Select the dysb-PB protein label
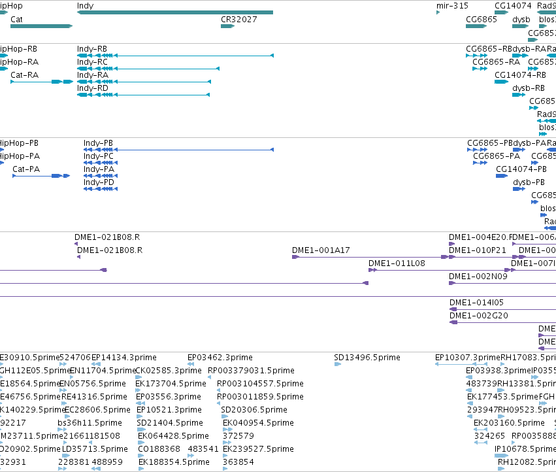556x472 pixels. click(529, 182)
